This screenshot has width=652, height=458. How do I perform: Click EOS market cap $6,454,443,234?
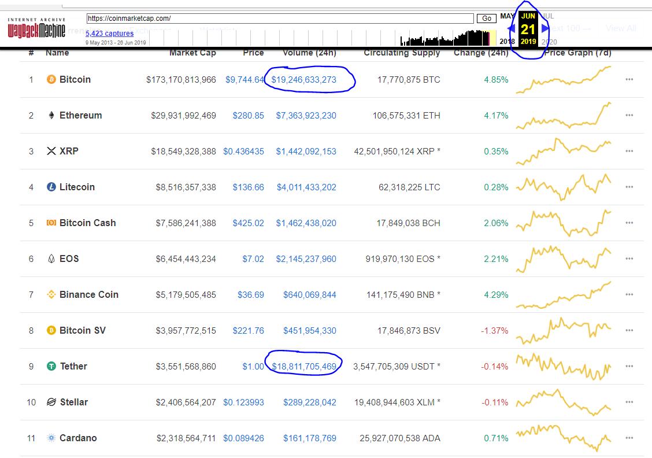(x=186, y=258)
